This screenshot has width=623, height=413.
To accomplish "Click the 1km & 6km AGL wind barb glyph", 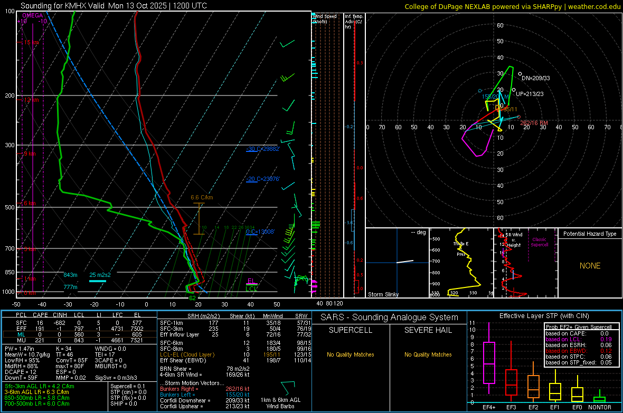I will [x=287, y=388].
